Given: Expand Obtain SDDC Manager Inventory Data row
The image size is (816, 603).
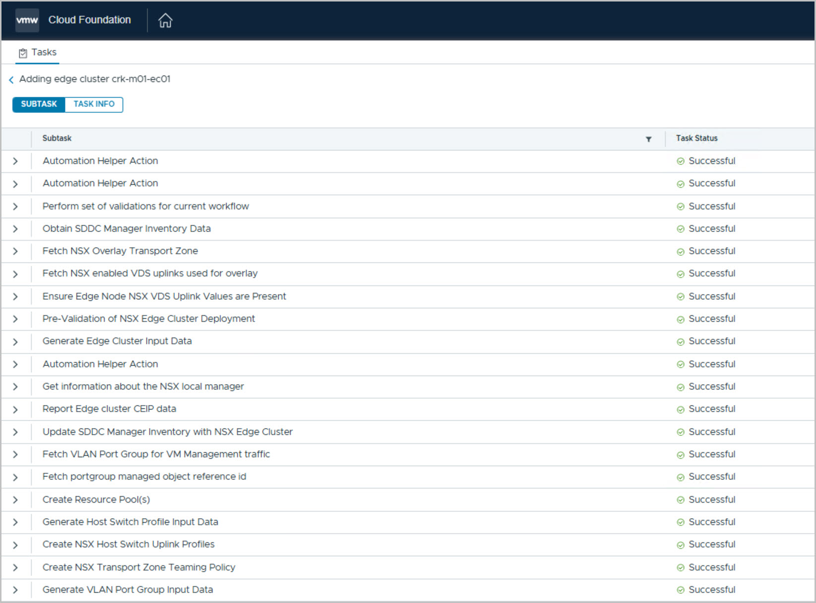Looking at the screenshot, I should tap(15, 229).
